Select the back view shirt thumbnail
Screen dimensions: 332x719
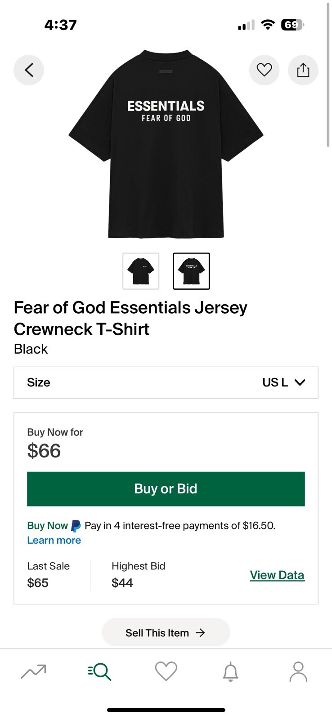191,271
